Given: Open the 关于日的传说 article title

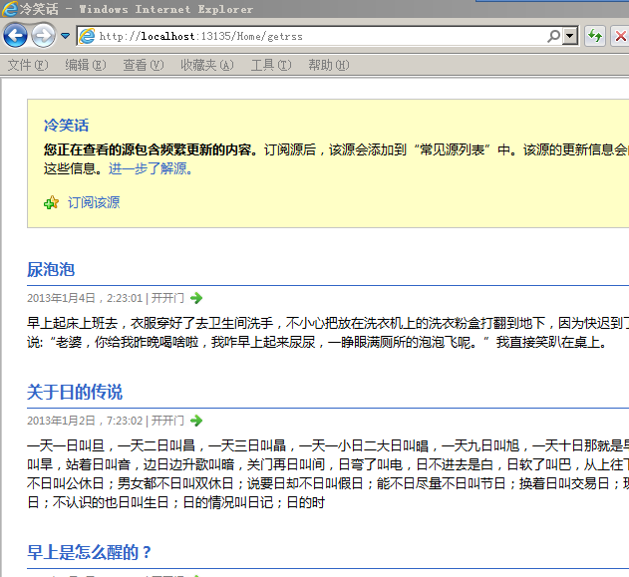Looking at the screenshot, I should pos(75,392).
